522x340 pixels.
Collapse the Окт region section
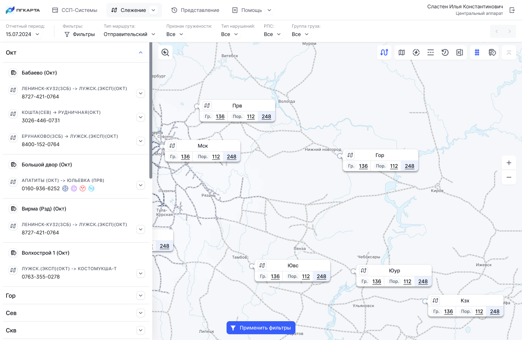pos(141,53)
